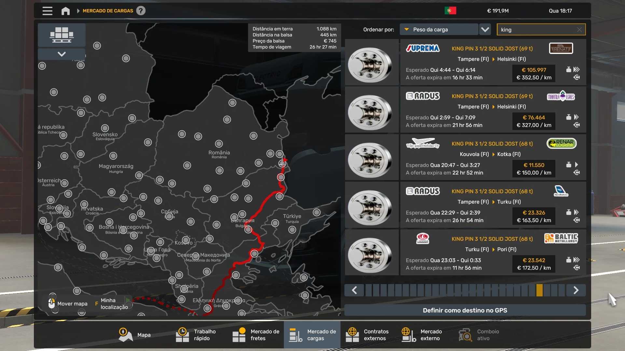Open the Trabalho rápido tab
The width and height of the screenshot is (625, 351).
(196, 335)
